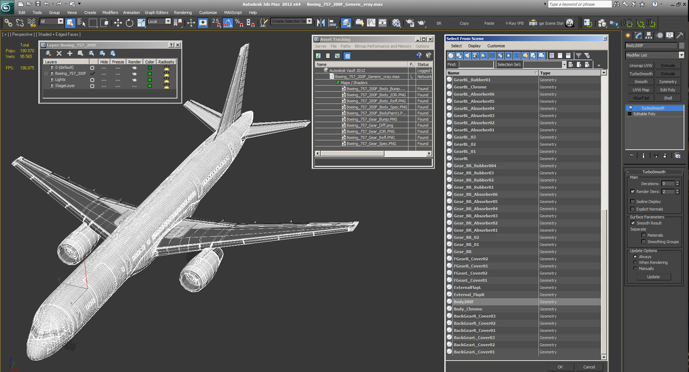Click the Edit Poly button

pos(668,90)
